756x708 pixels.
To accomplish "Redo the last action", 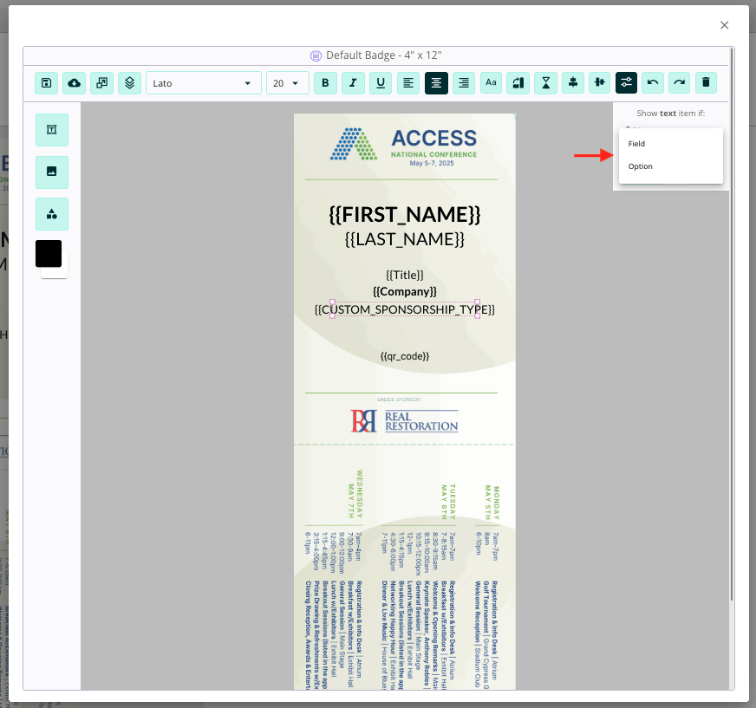I will [x=680, y=83].
